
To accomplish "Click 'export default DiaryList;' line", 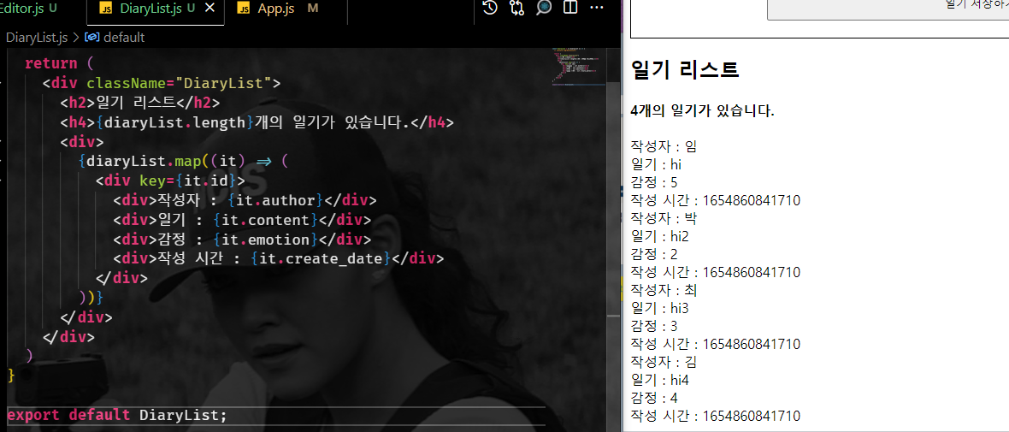I will pos(117,415).
